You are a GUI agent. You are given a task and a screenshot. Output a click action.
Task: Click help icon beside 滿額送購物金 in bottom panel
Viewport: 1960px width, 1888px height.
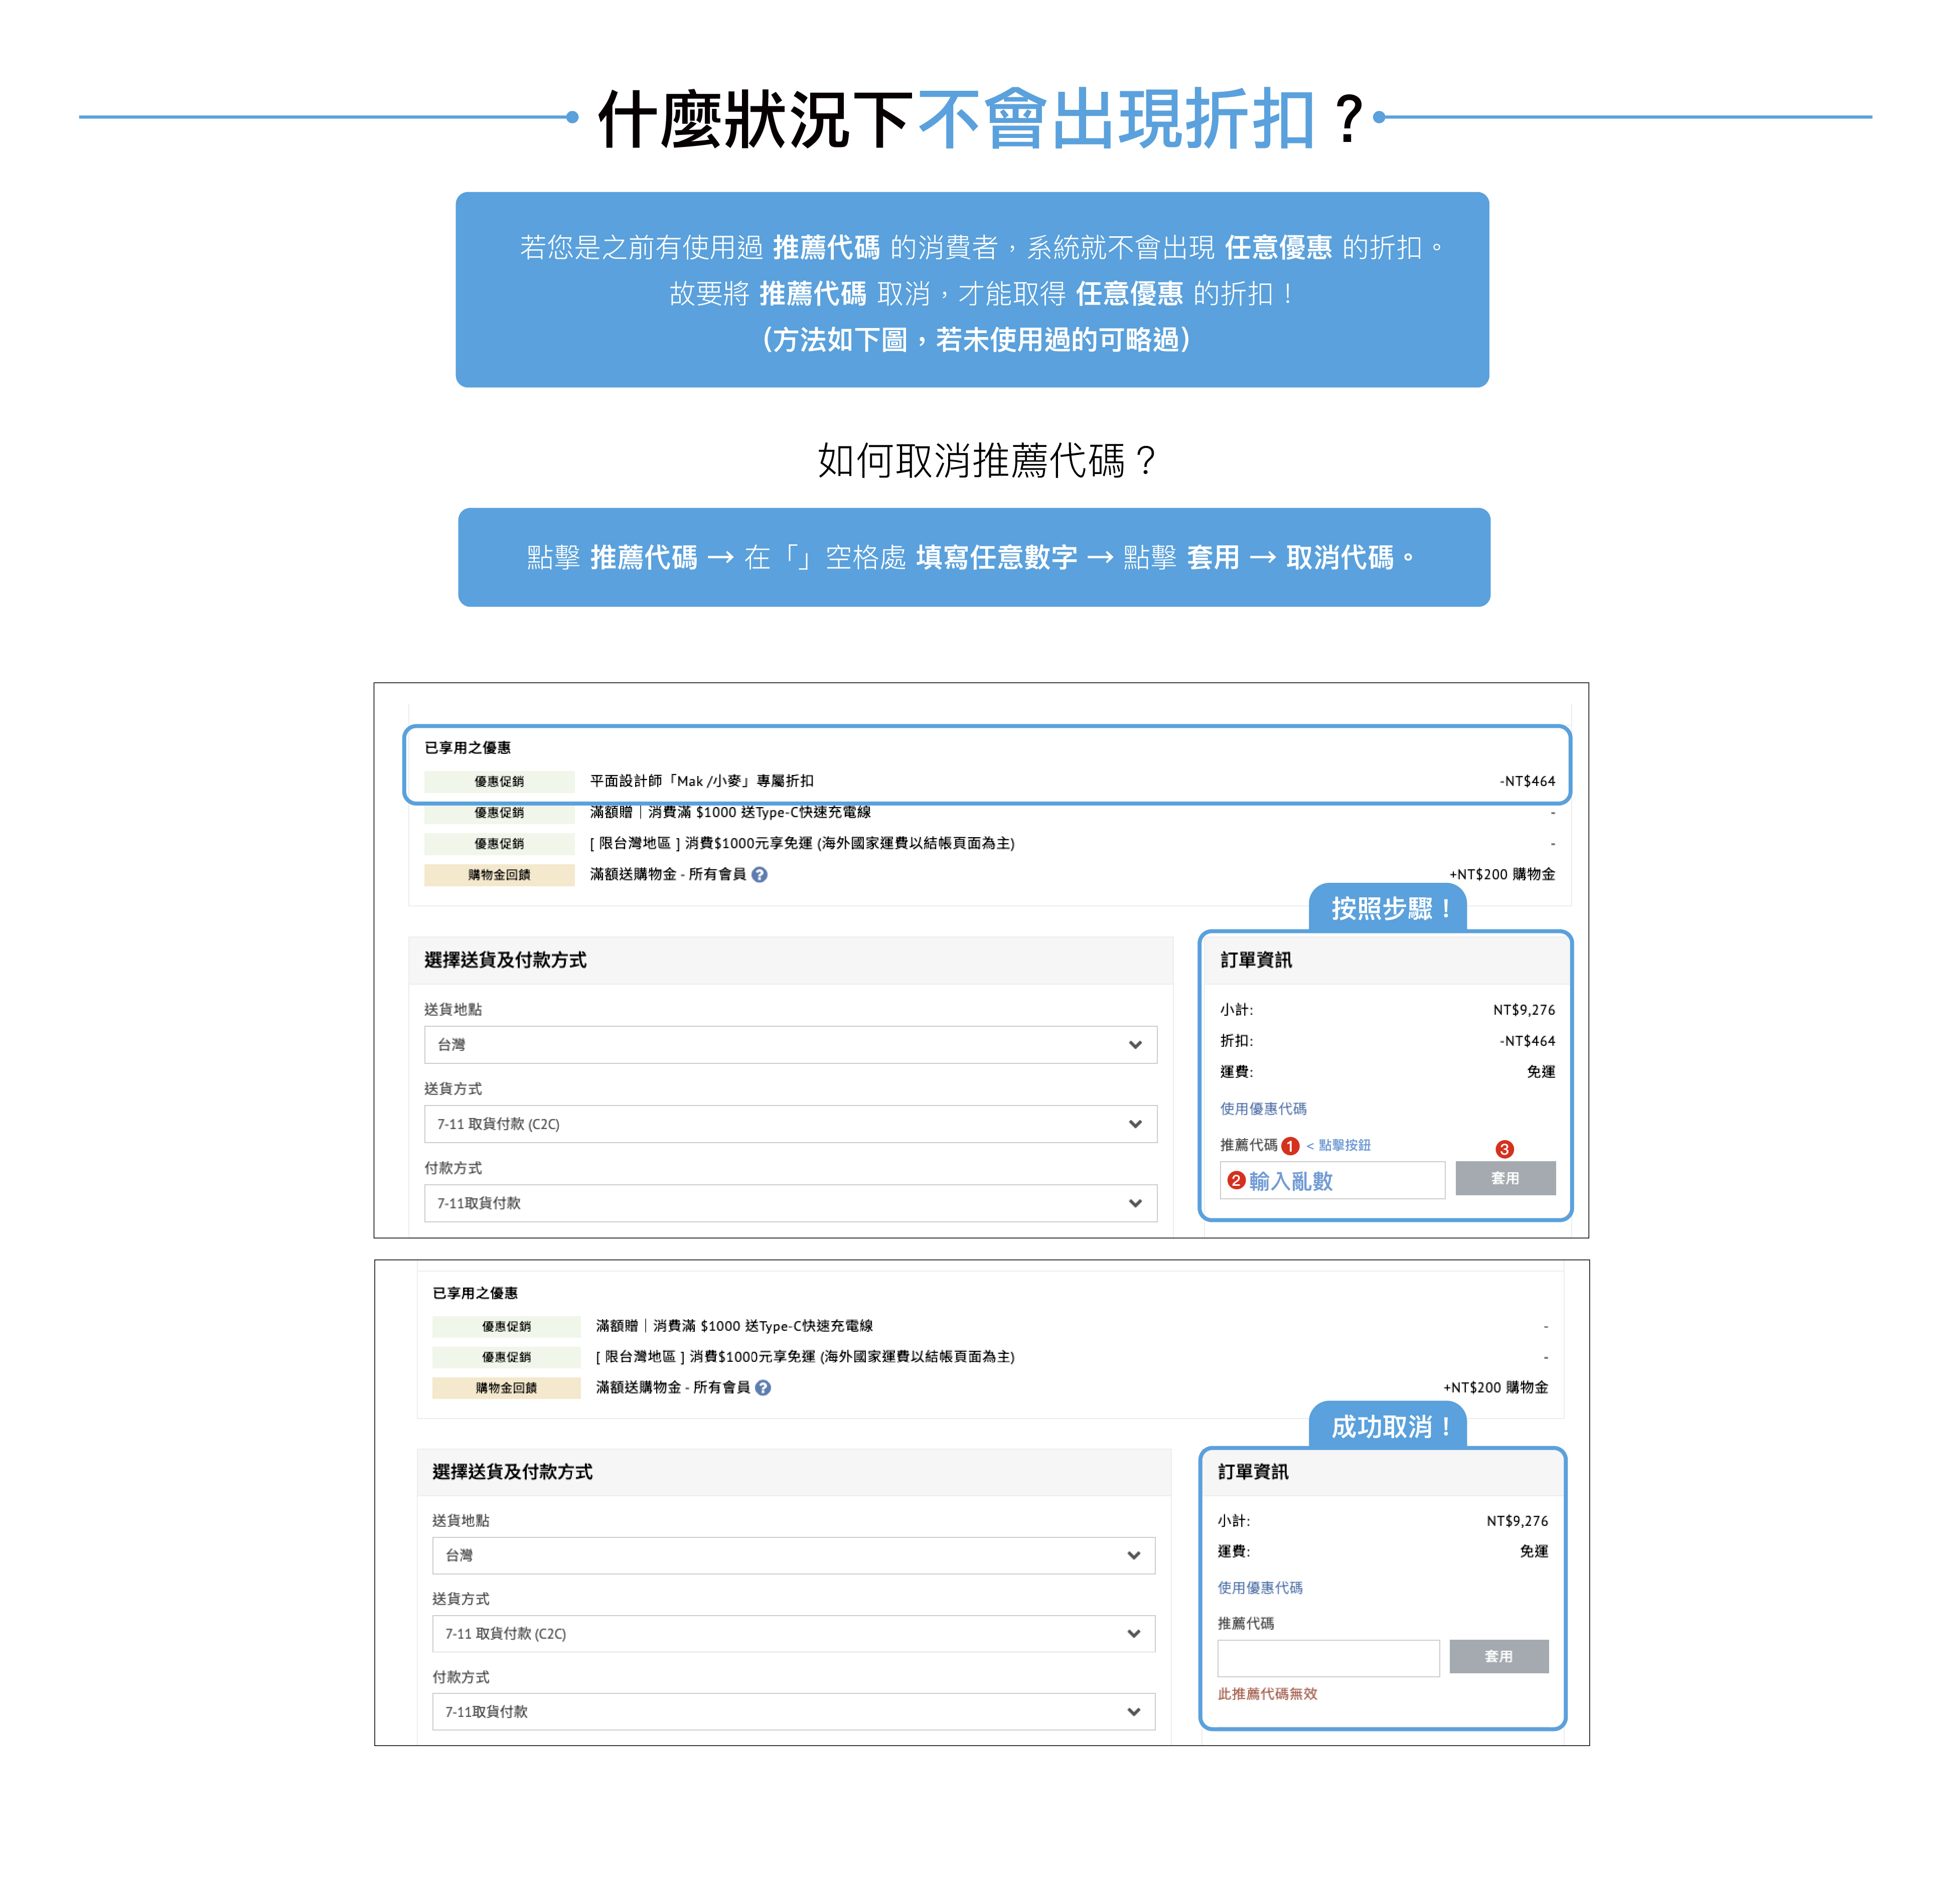click(763, 1388)
